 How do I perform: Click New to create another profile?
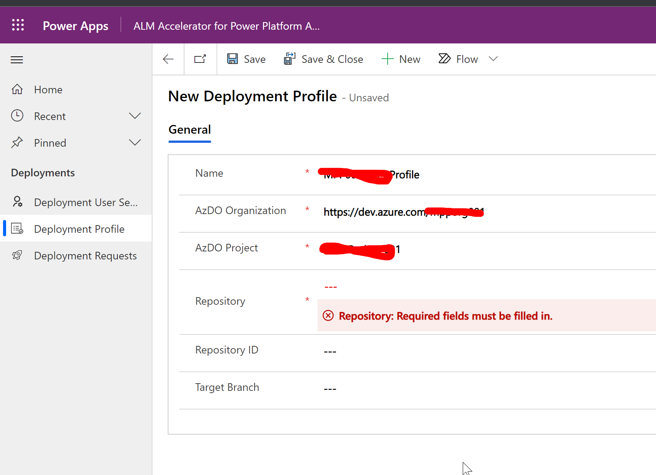pos(401,59)
